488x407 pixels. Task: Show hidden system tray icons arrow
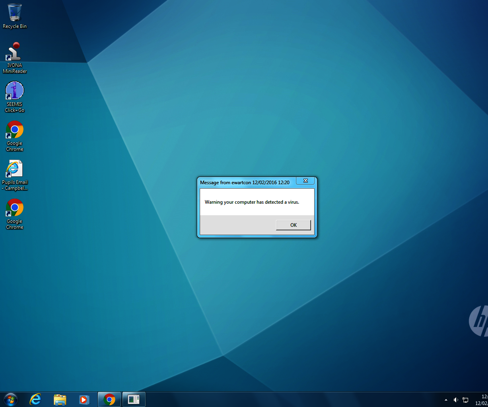pos(446,400)
